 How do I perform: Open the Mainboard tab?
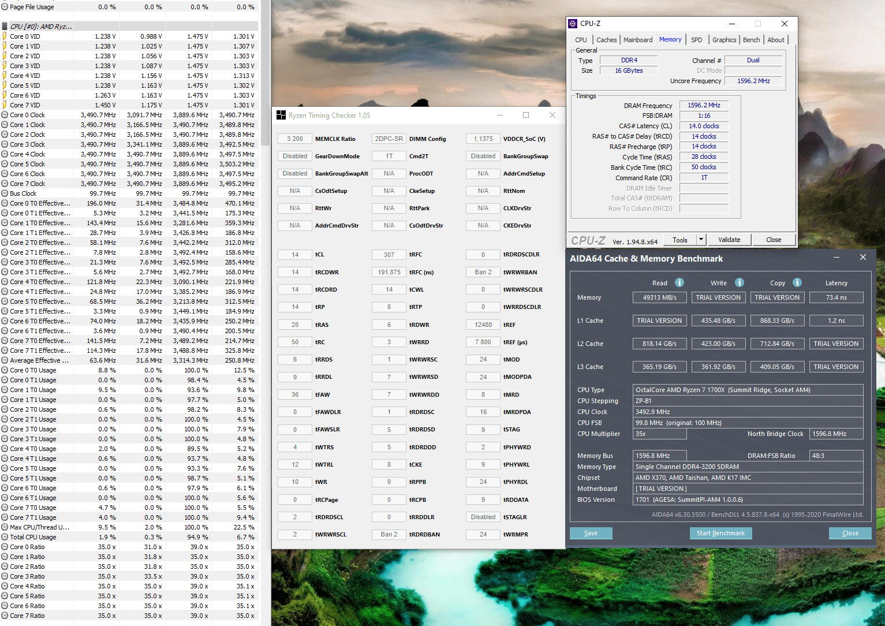pyautogui.click(x=638, y=40)
